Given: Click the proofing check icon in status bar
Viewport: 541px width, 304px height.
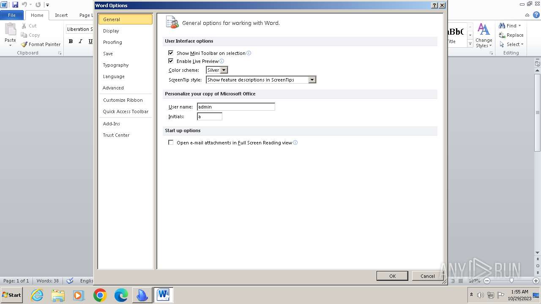Looking at the screenshot, I should click(x=70, y=281).
